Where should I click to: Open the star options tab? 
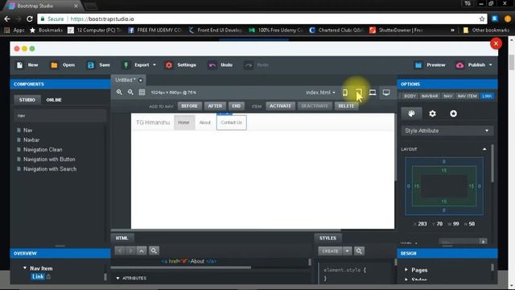coord(453,114)
